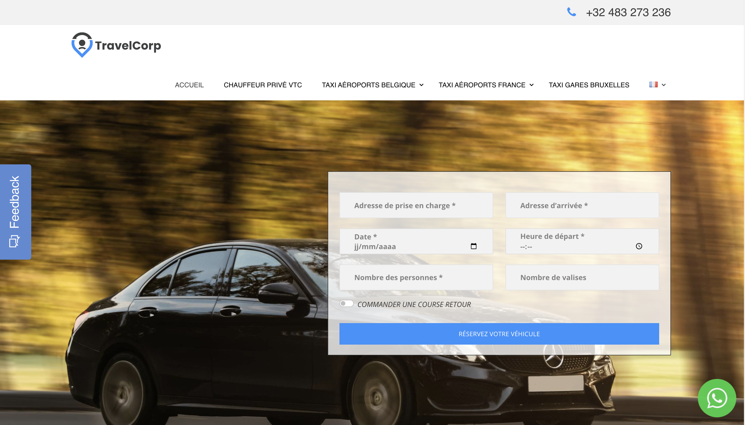Open the WhatsApp chat bubble
Image resolution: width=745 pixels, height=425 pixels.
(717, 398)
